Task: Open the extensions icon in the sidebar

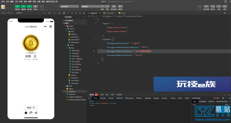Action: pyautogui.click(x=76, y=13)
